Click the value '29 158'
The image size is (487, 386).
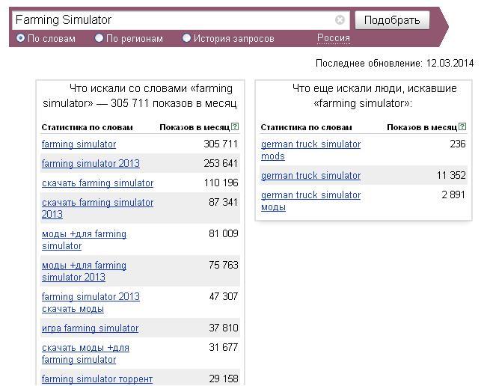224,379
